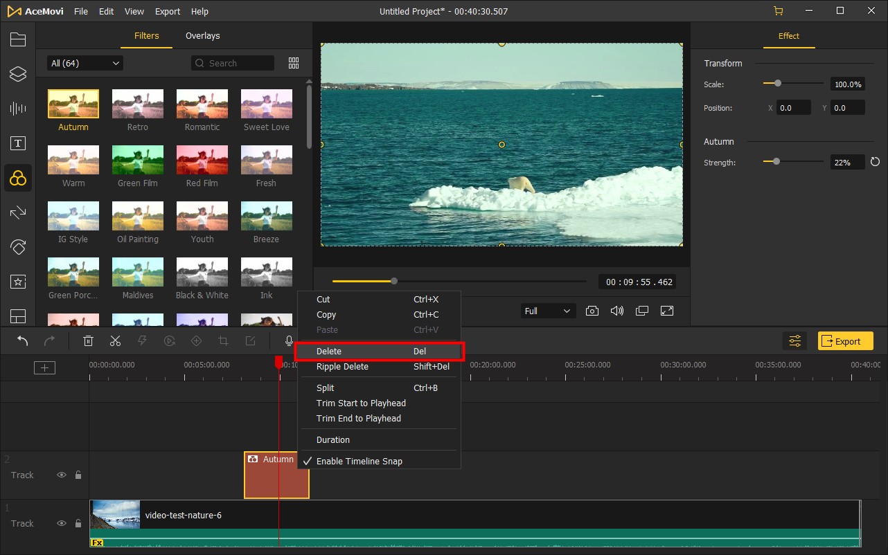This screenshot has height=555, width=888.
Task: Open the Full preview quality dropdown
Action: point(547,311)
